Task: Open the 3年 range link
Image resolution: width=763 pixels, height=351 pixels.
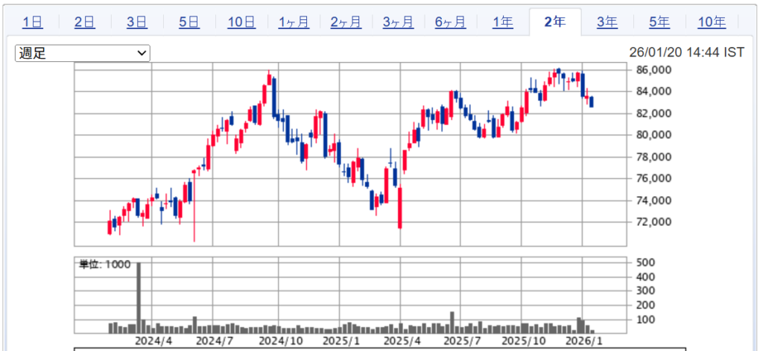Action: tap(607, 22)
